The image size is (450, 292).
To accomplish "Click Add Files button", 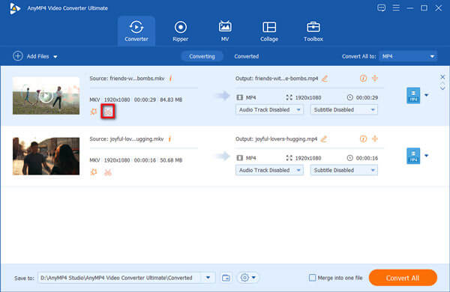I will point(34,56).
